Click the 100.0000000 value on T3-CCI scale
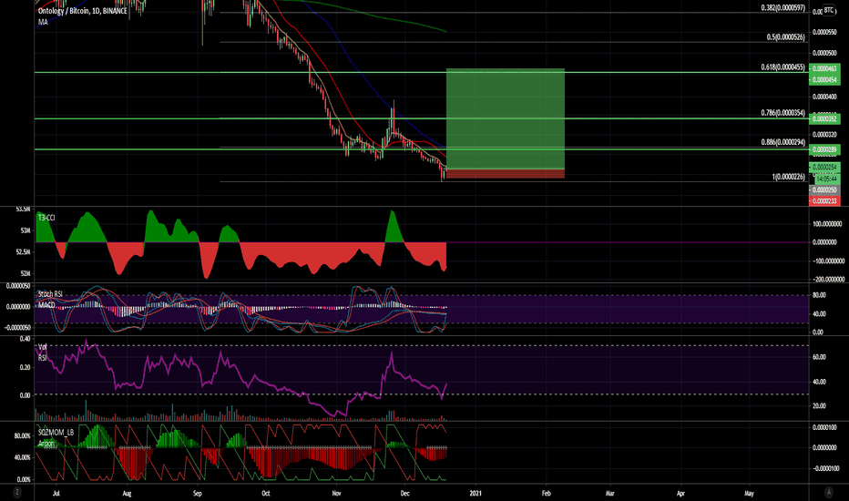849x501 pixels. [x=827, y=224]
